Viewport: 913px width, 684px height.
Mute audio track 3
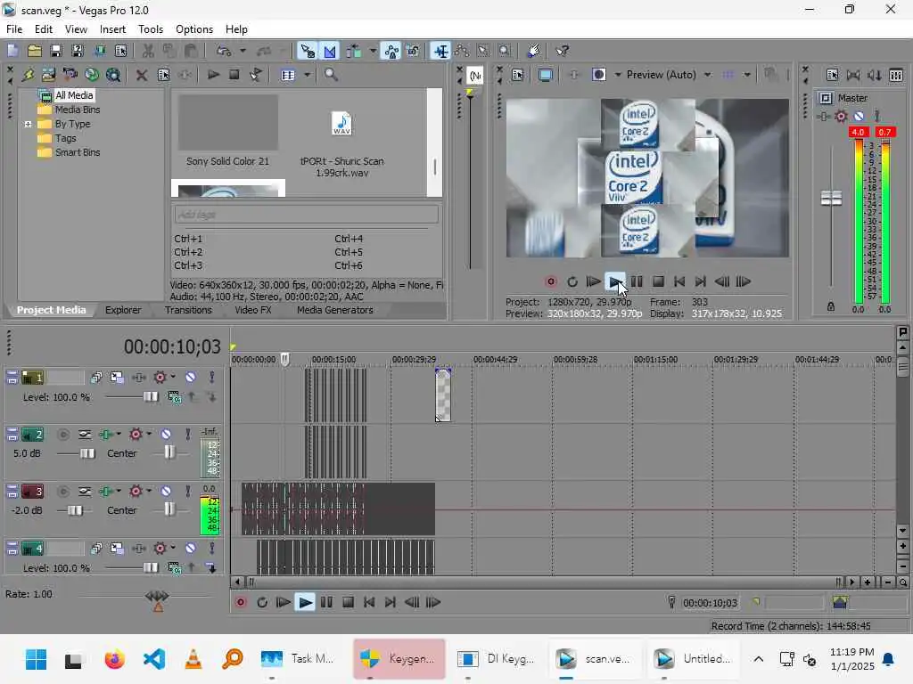tap(166, 492)
